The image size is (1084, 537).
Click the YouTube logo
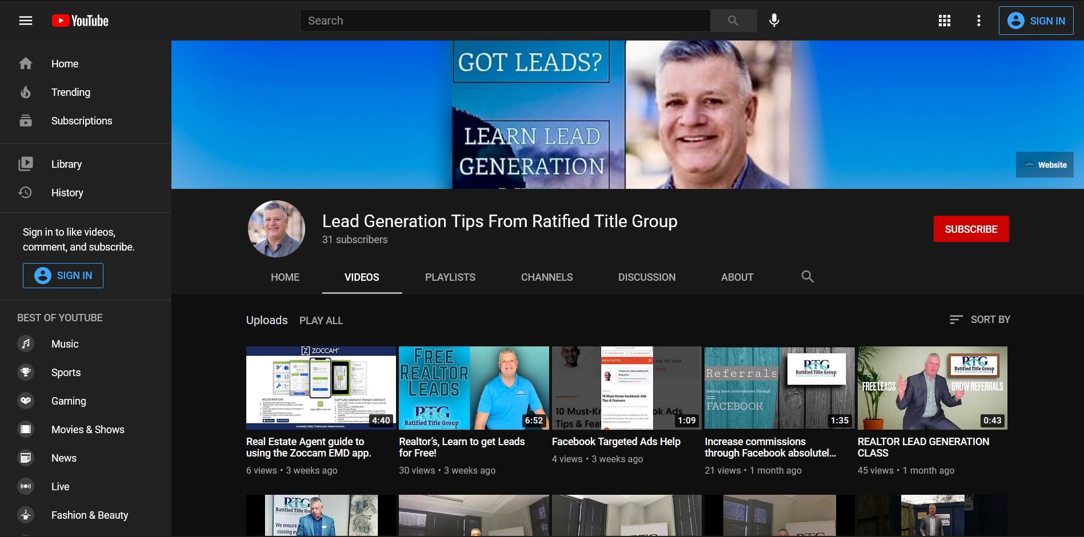click(80, 21)
